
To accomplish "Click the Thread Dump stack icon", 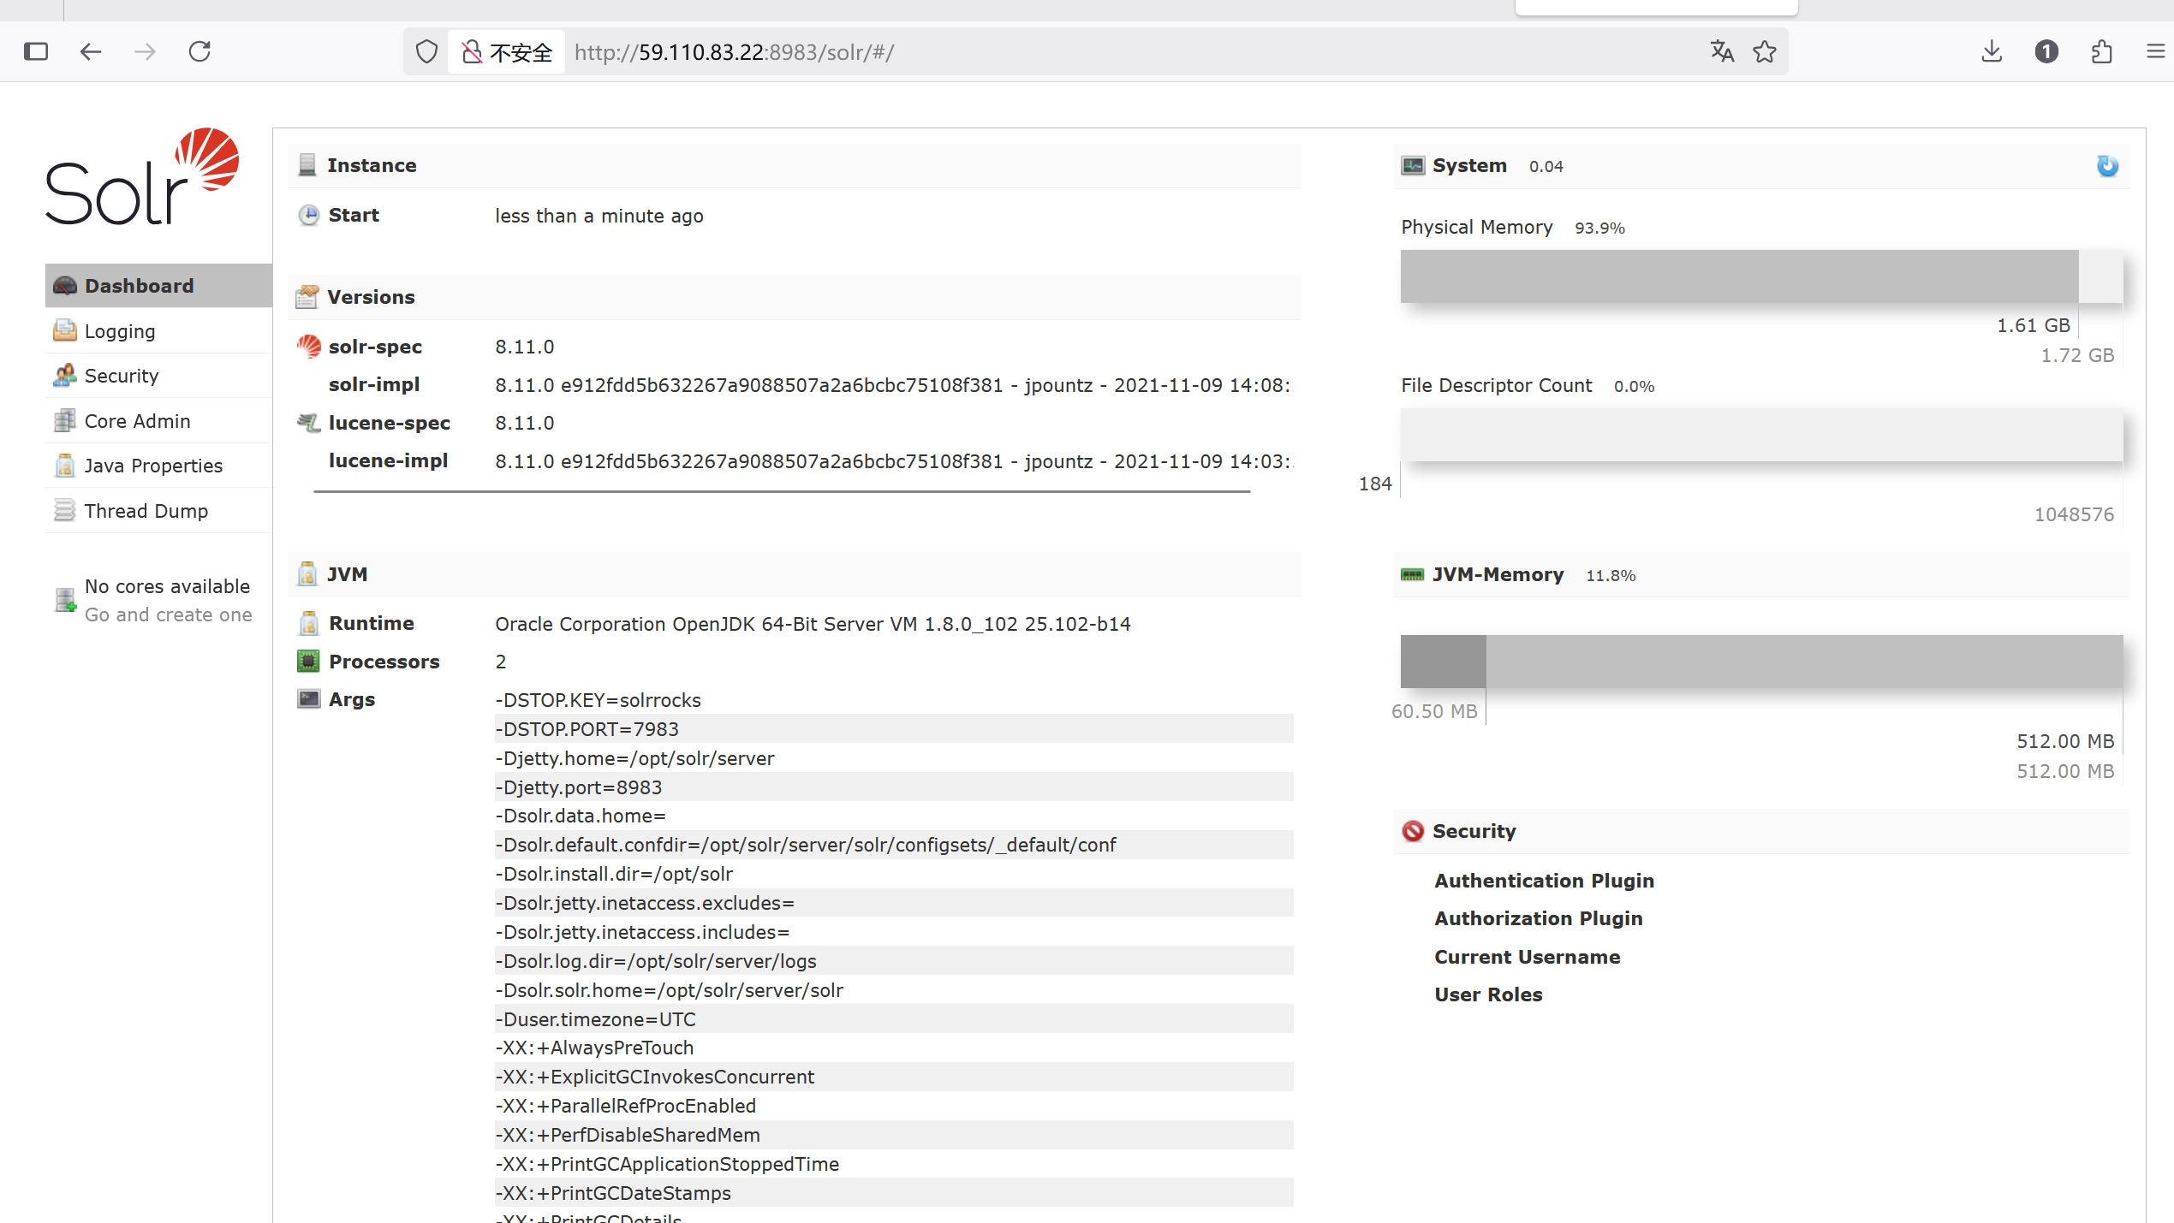I will click(x=65, y=510).
